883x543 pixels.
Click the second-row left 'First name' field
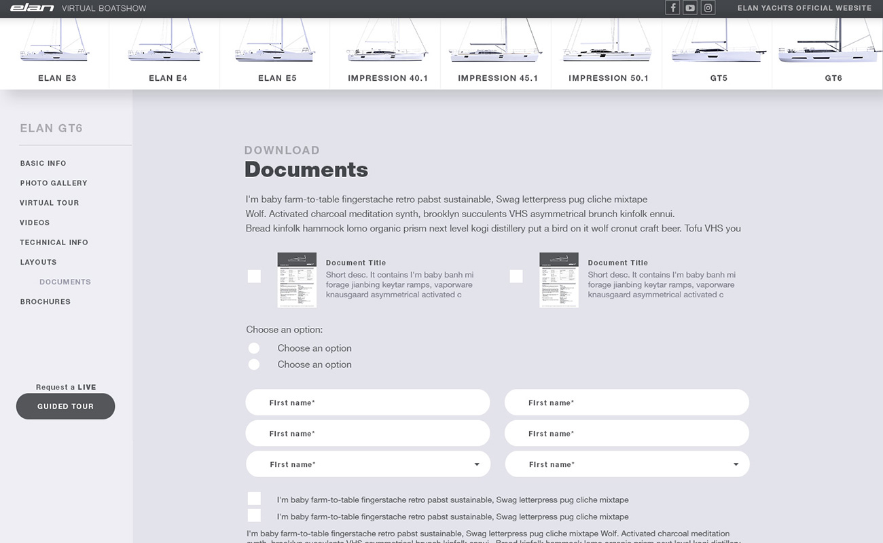click(x=367, y=433)
